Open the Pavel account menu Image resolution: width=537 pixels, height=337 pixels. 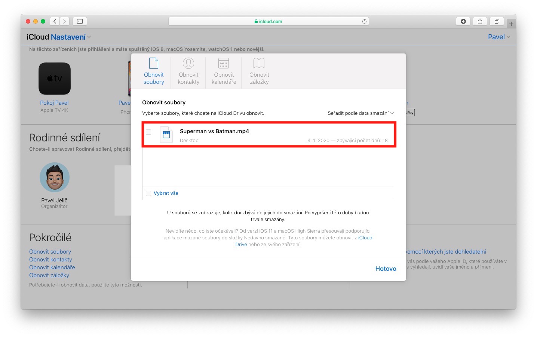coord(499,37)
